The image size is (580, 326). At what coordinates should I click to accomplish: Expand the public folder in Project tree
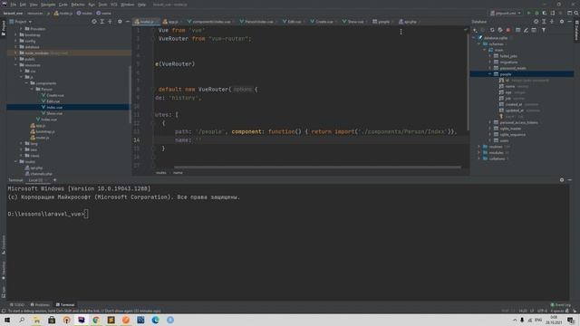click(16, 59)
